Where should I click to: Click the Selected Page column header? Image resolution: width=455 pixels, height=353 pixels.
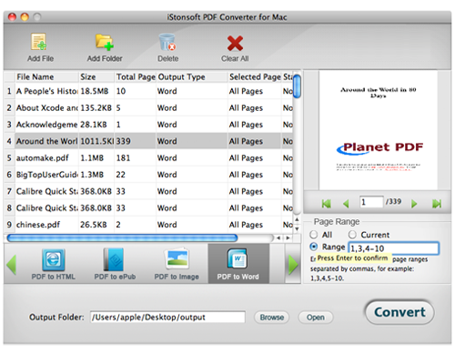[x=255, y=77]
